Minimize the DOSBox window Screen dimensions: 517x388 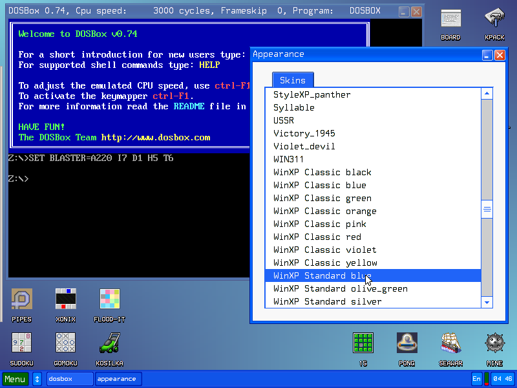click(x=403, y=12)
